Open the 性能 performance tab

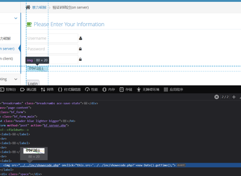pos(91,90)
